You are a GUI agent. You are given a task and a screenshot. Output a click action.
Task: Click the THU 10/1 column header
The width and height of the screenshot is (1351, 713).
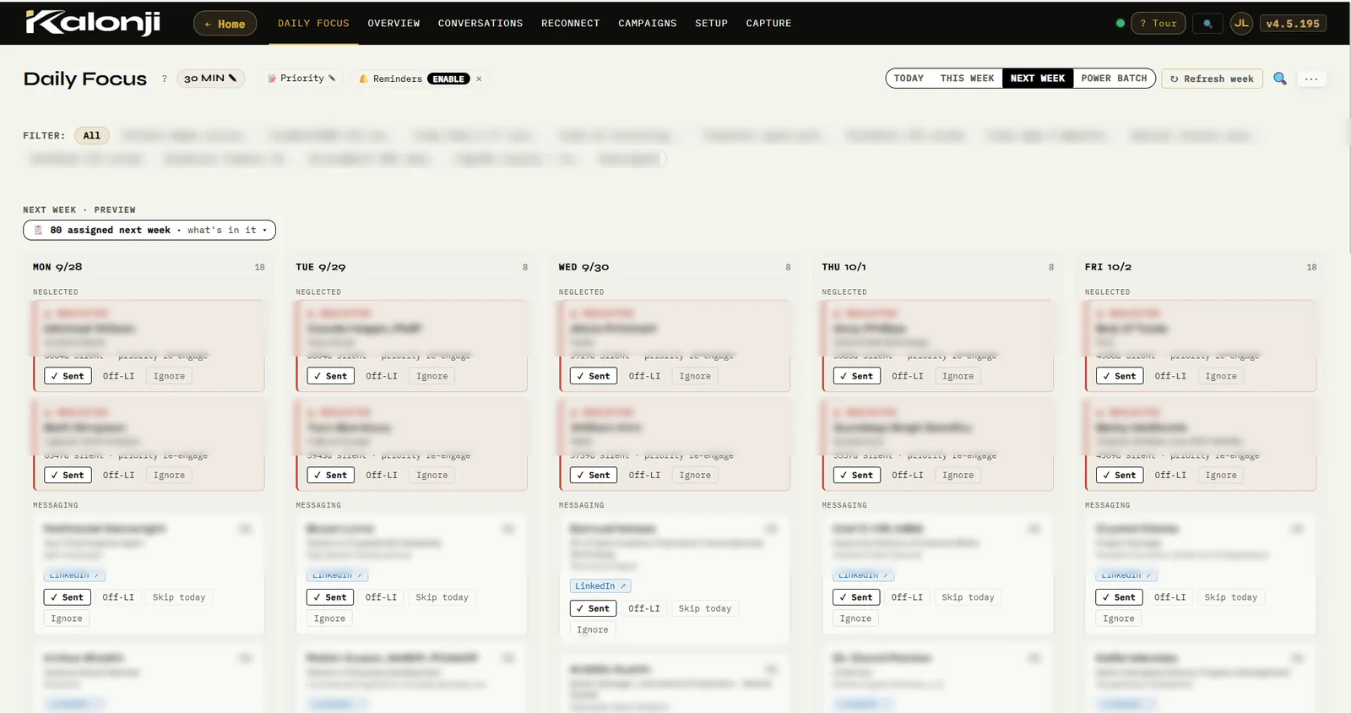point(844,267)
